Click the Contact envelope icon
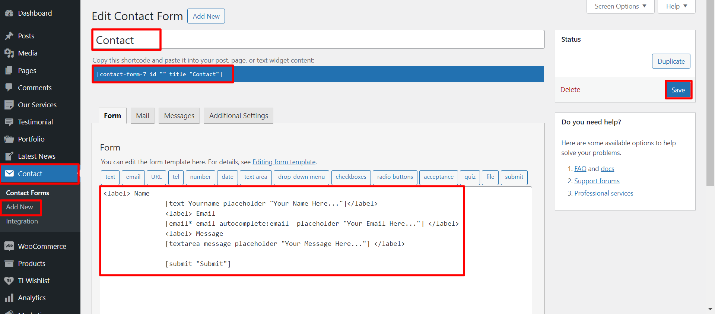715x314 pixels. pos(9,174)
